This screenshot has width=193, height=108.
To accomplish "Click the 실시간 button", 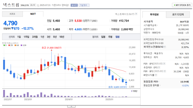I will [74, 5].
